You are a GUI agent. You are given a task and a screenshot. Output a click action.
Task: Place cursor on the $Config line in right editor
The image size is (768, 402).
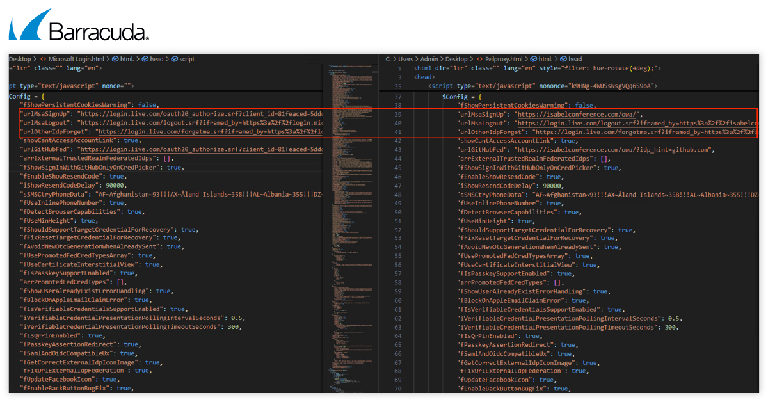coord(462,97)
